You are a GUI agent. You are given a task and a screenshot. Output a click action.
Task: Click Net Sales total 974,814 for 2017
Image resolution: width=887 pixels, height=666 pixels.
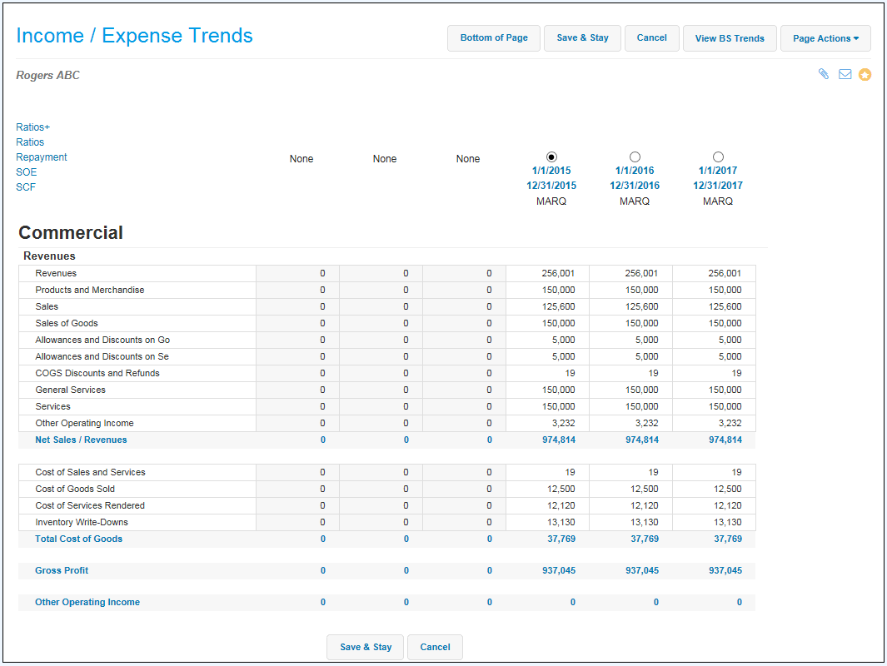725,440
